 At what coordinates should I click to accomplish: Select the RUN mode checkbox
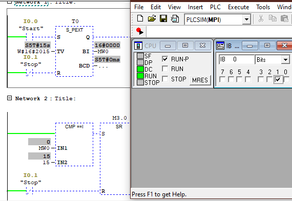point(165,69)
